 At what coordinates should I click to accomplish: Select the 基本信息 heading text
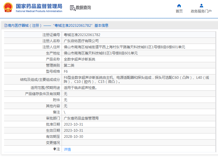(101, 26)
